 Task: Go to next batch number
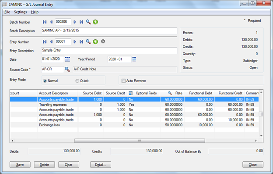[x=75, y=22]
